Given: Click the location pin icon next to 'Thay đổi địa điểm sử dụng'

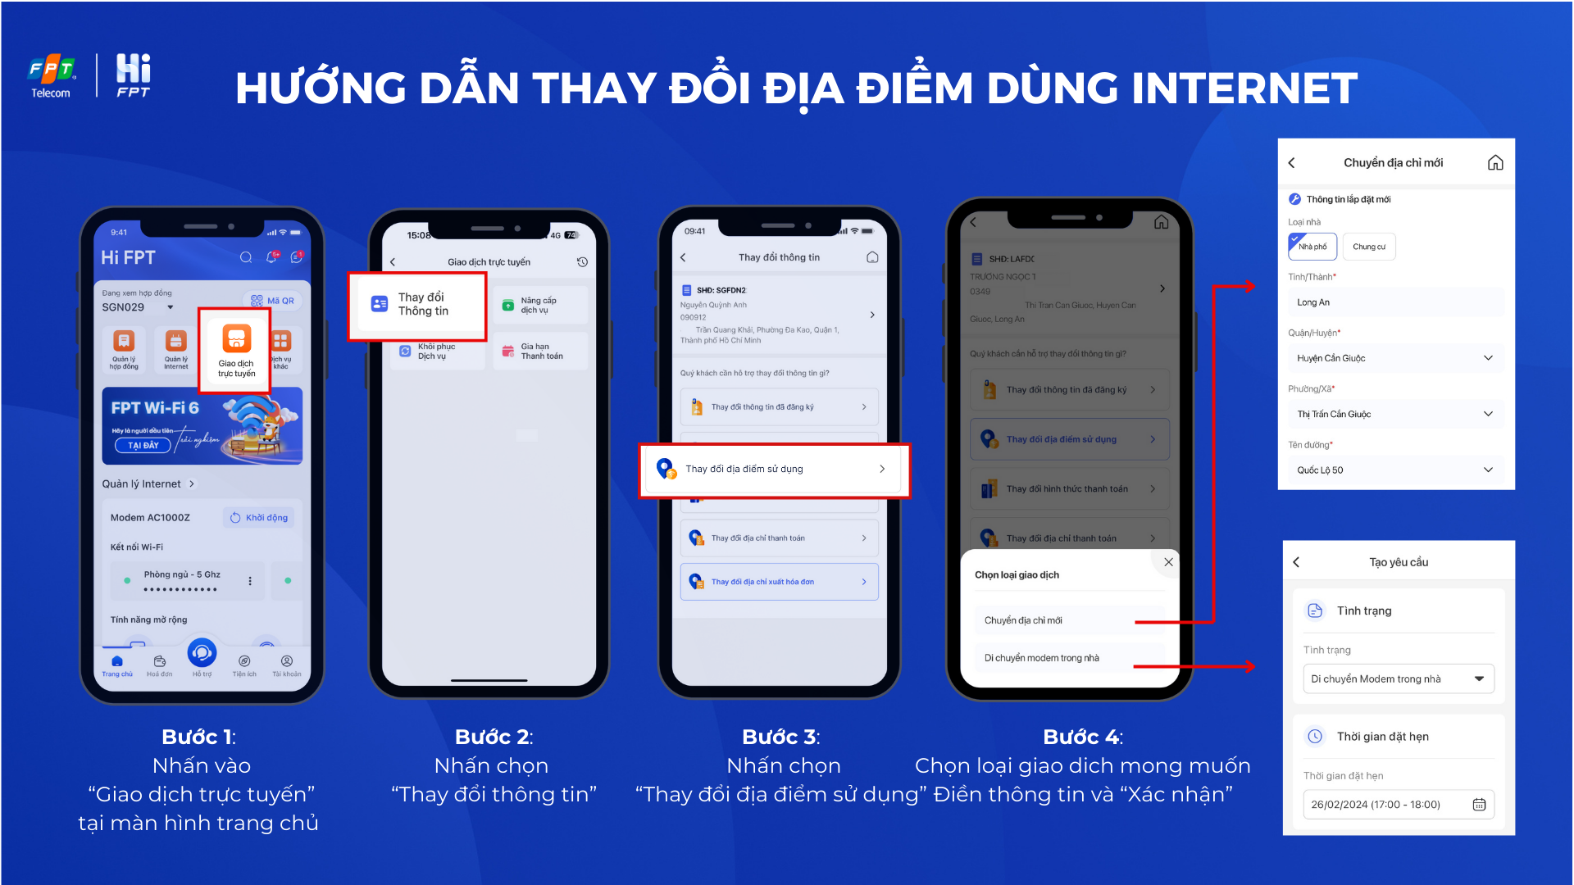Looking at the screenshot, I should pyautogui.click(x=662, y=467).
